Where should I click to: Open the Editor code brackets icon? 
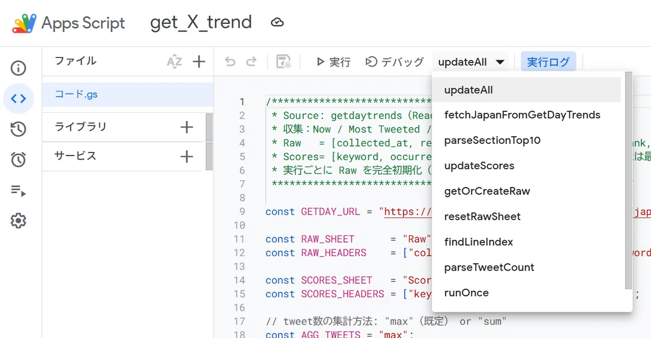tap(18, 99)
